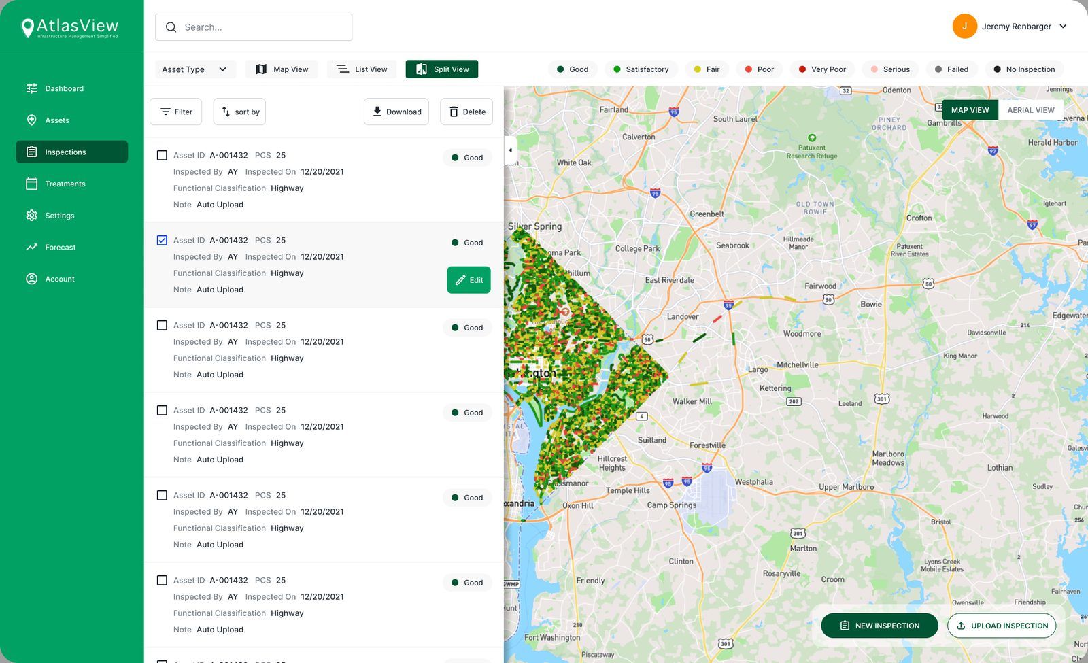Click UPLOAD INSPECTION button
This screenshot has width=1088, height=663.
tap(1002, 626)
